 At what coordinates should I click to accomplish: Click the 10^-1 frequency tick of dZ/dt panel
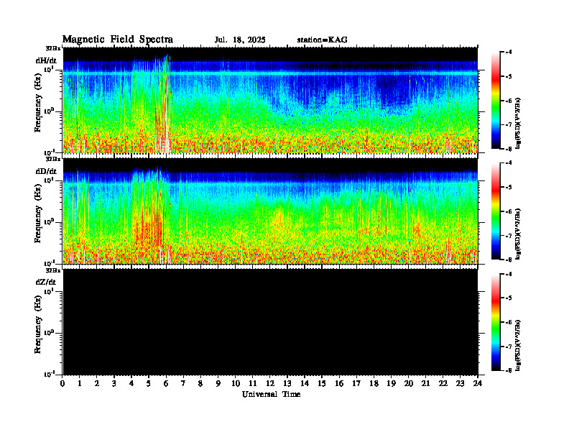point(49,374)
